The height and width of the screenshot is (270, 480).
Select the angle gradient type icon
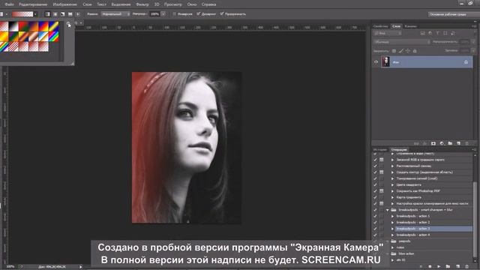pyautogui.click(x=62, y=14)
